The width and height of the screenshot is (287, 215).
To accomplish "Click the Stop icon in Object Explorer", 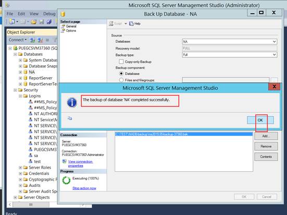I will click(47, 40).
